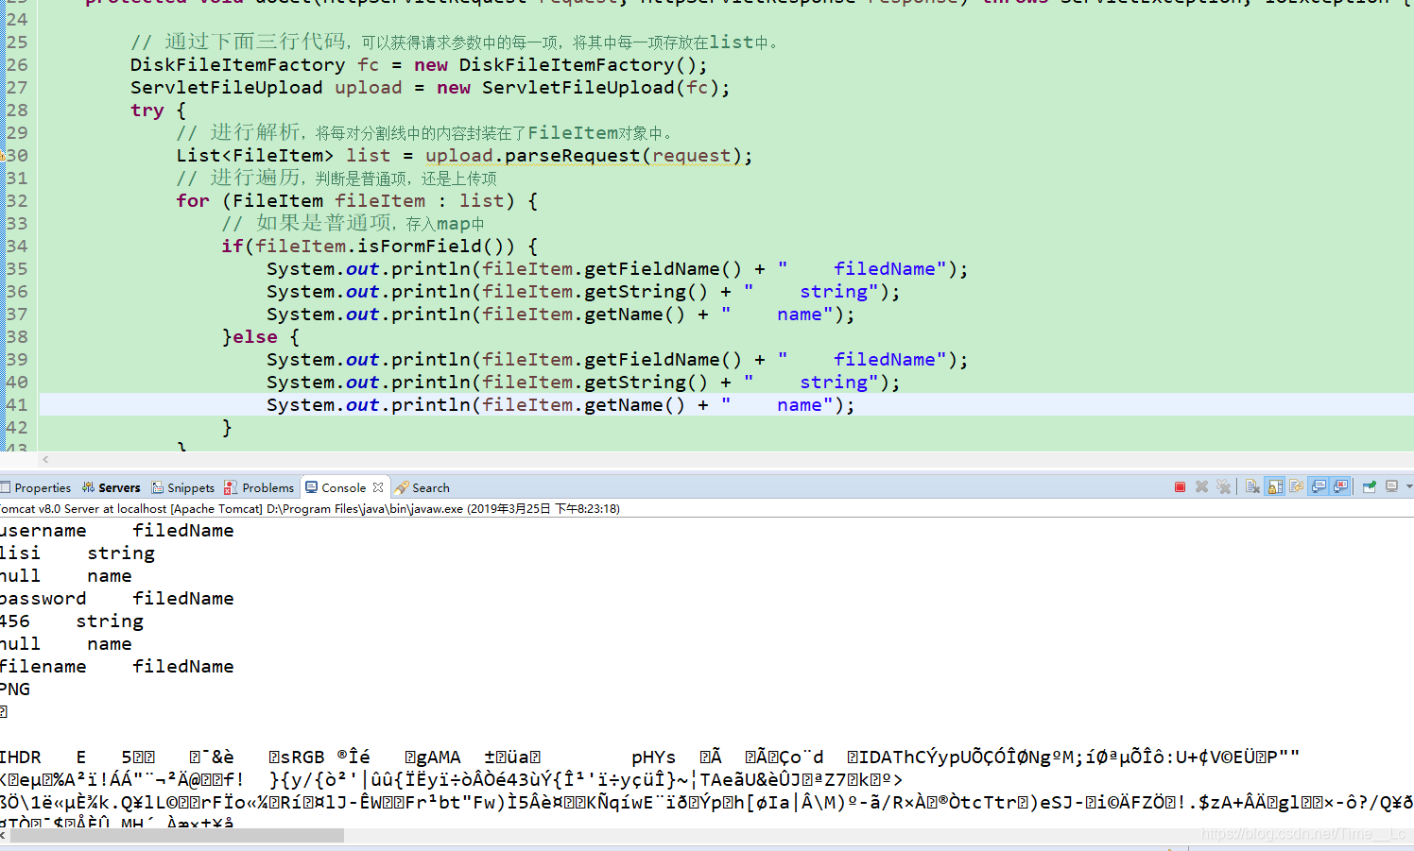Pin the console with the pushpin icon
This screenshot has height=851, width=1414.
(x=1370, y=486)
